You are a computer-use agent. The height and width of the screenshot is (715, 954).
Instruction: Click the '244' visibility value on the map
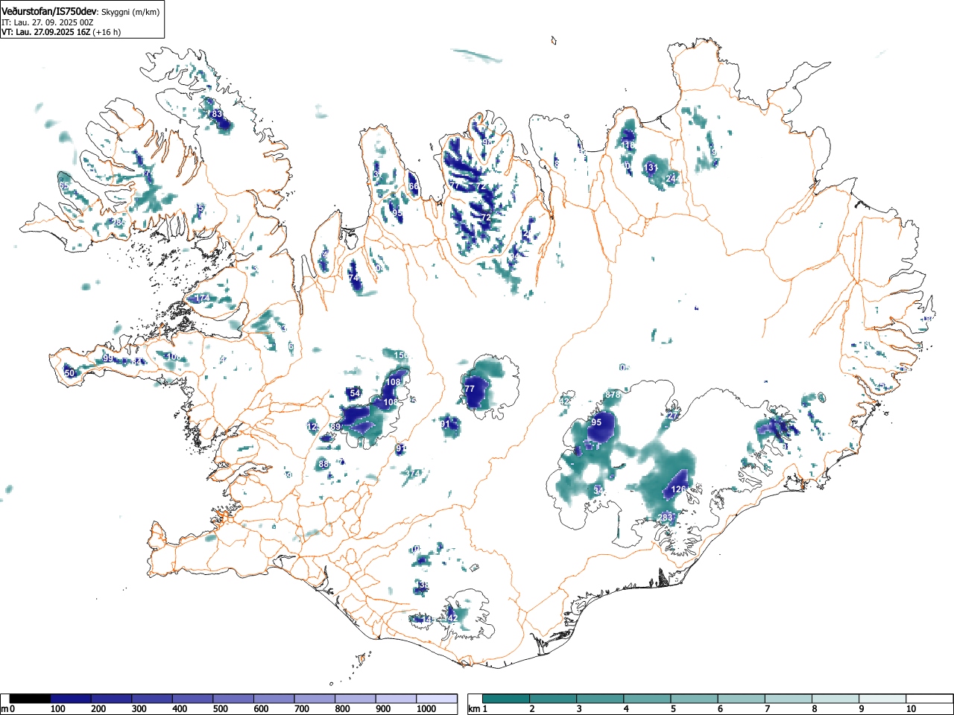pyautogui.click(x=672, y=179)
